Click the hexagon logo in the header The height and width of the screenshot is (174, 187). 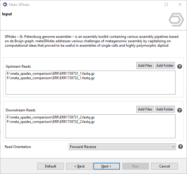coord(176,20)
